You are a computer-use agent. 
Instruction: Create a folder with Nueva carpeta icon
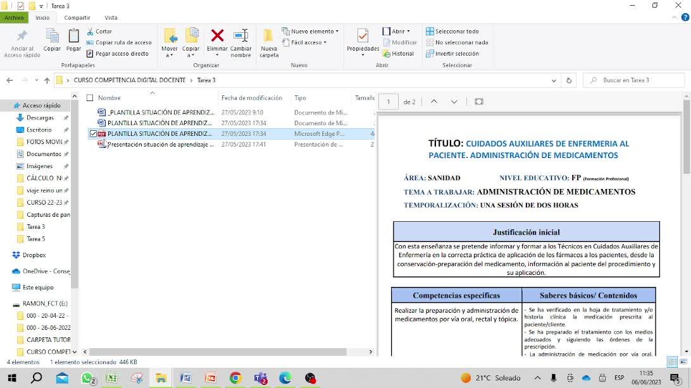point(269,36)
